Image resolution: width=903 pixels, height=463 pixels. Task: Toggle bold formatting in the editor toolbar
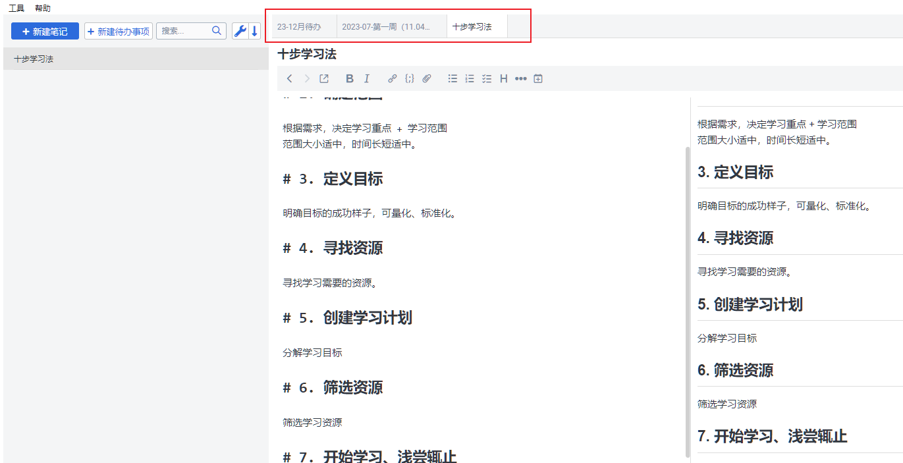(349, 78)
